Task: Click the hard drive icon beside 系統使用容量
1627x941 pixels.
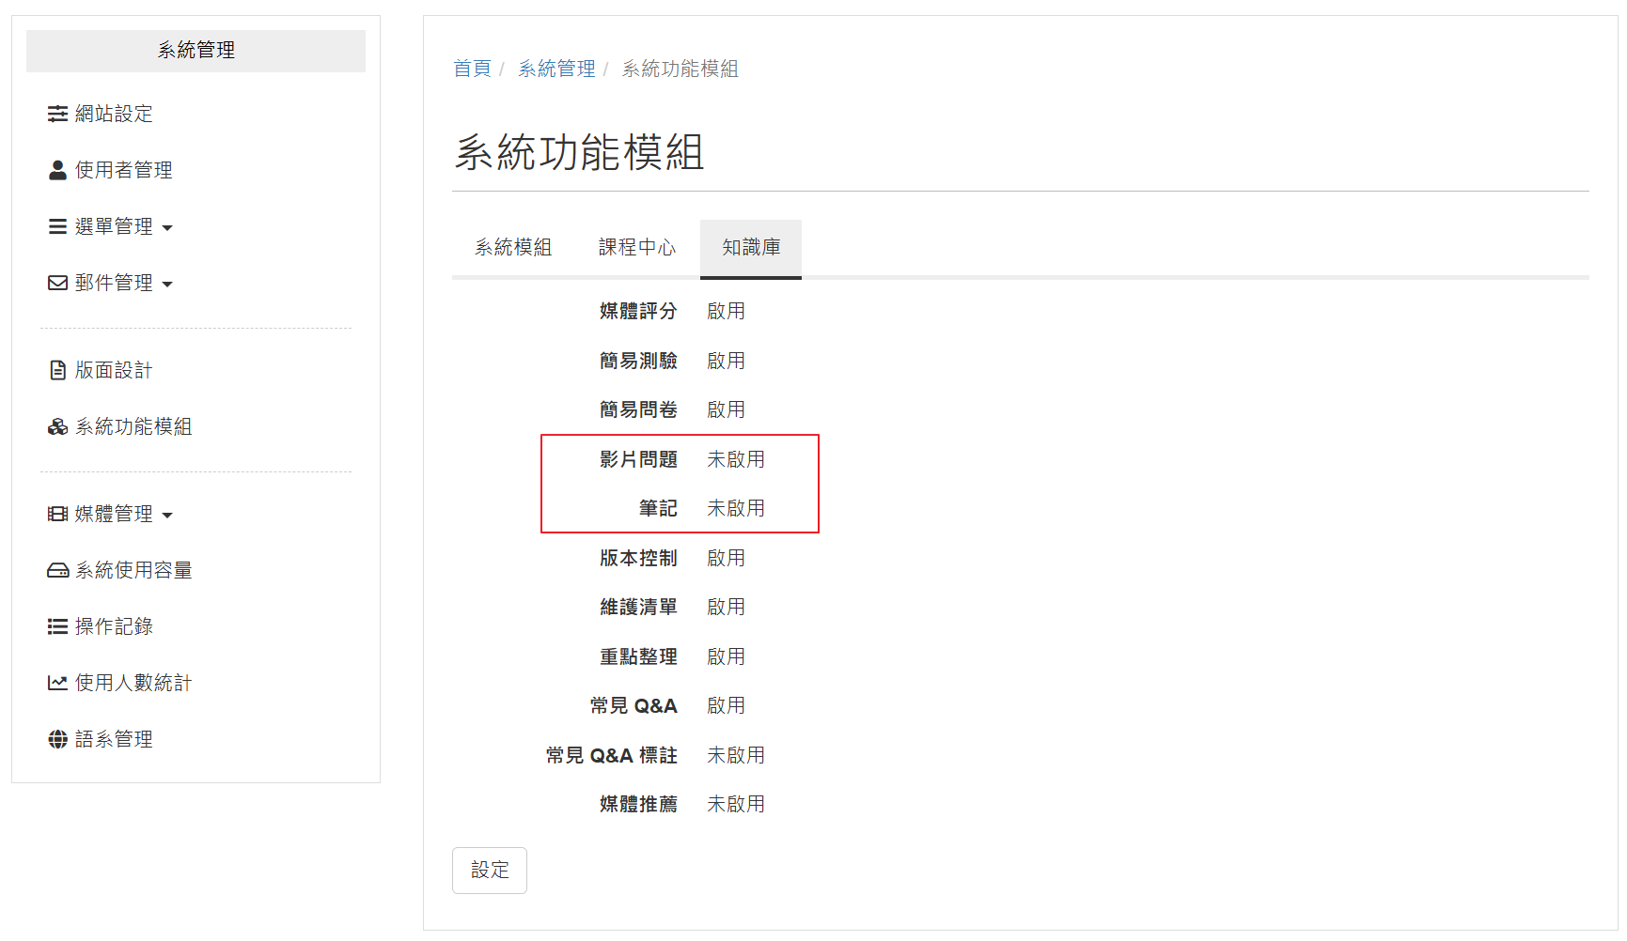Action: pyautogui.click(x=57, y=570)
